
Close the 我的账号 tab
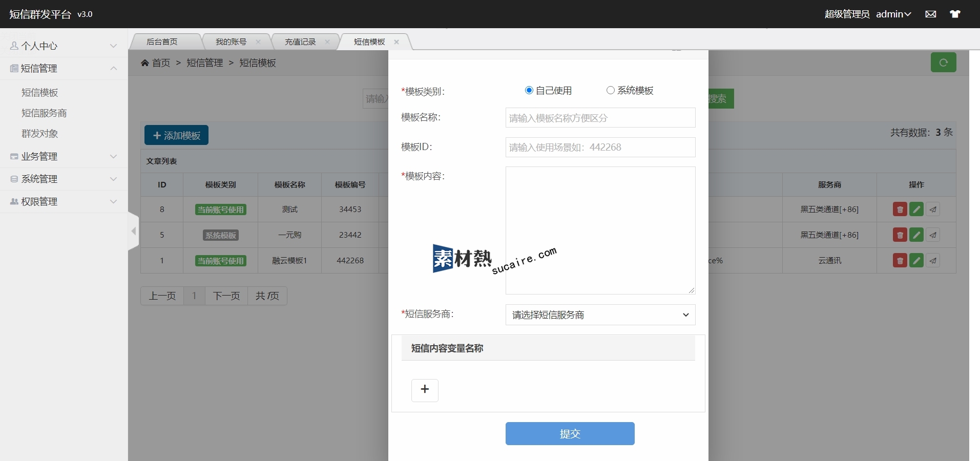coord(258,42)
